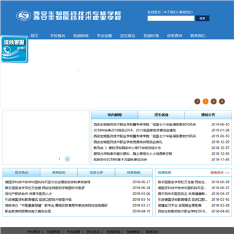234x234 pixels.
Task: Select banner slide indicator 3
Action: tap(214, 101)
